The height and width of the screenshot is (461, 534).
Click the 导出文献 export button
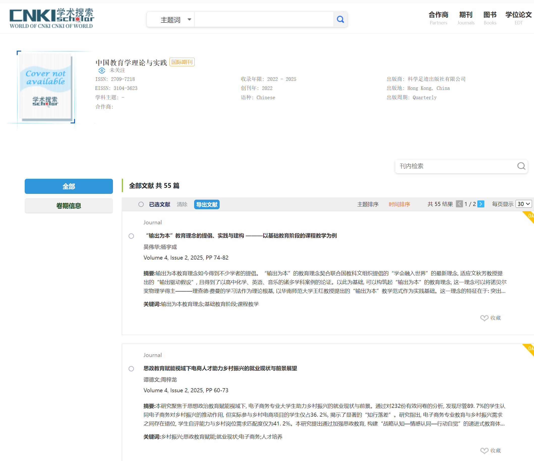point(206,204)
